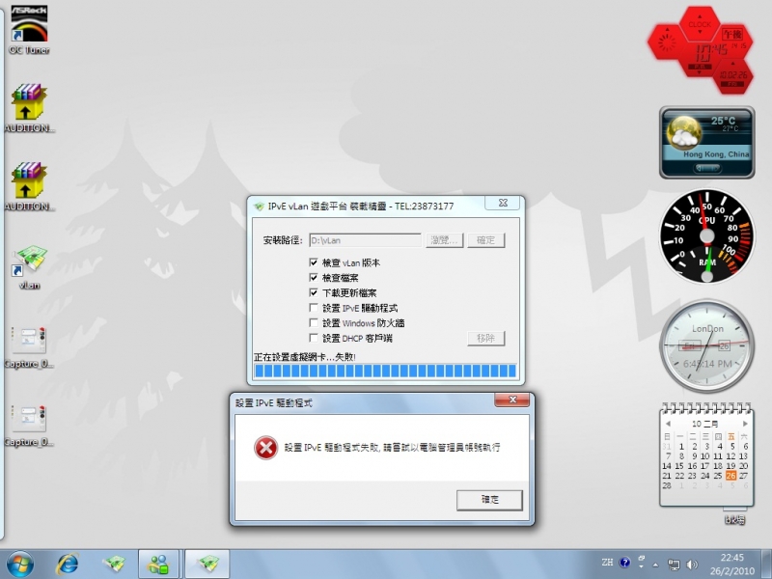This screenshot has height=579, width=772.
Task: Confirm the error dialog with 確定
Action: click(489, 500)
